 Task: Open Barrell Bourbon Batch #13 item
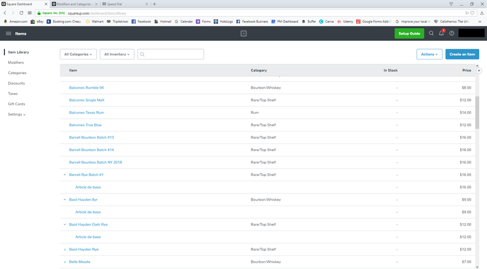point(91,137)
